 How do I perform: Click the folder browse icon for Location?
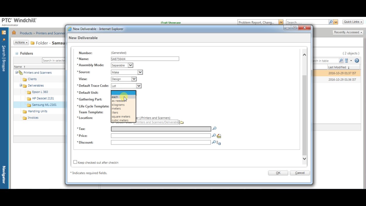181,122
